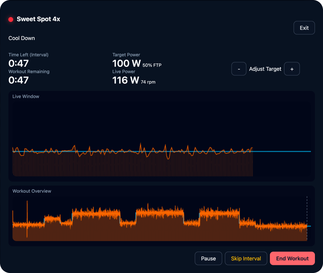
Task: Click End Workout
Action: pyautogui.click(x=292, y=258)
